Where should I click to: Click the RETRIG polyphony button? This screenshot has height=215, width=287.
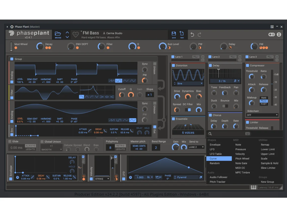coord(120,146)
